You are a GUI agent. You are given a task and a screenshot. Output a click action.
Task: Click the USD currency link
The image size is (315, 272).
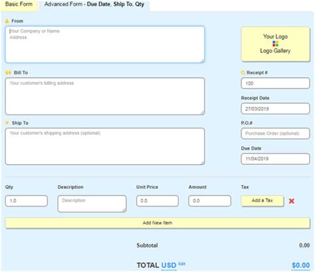169,265
